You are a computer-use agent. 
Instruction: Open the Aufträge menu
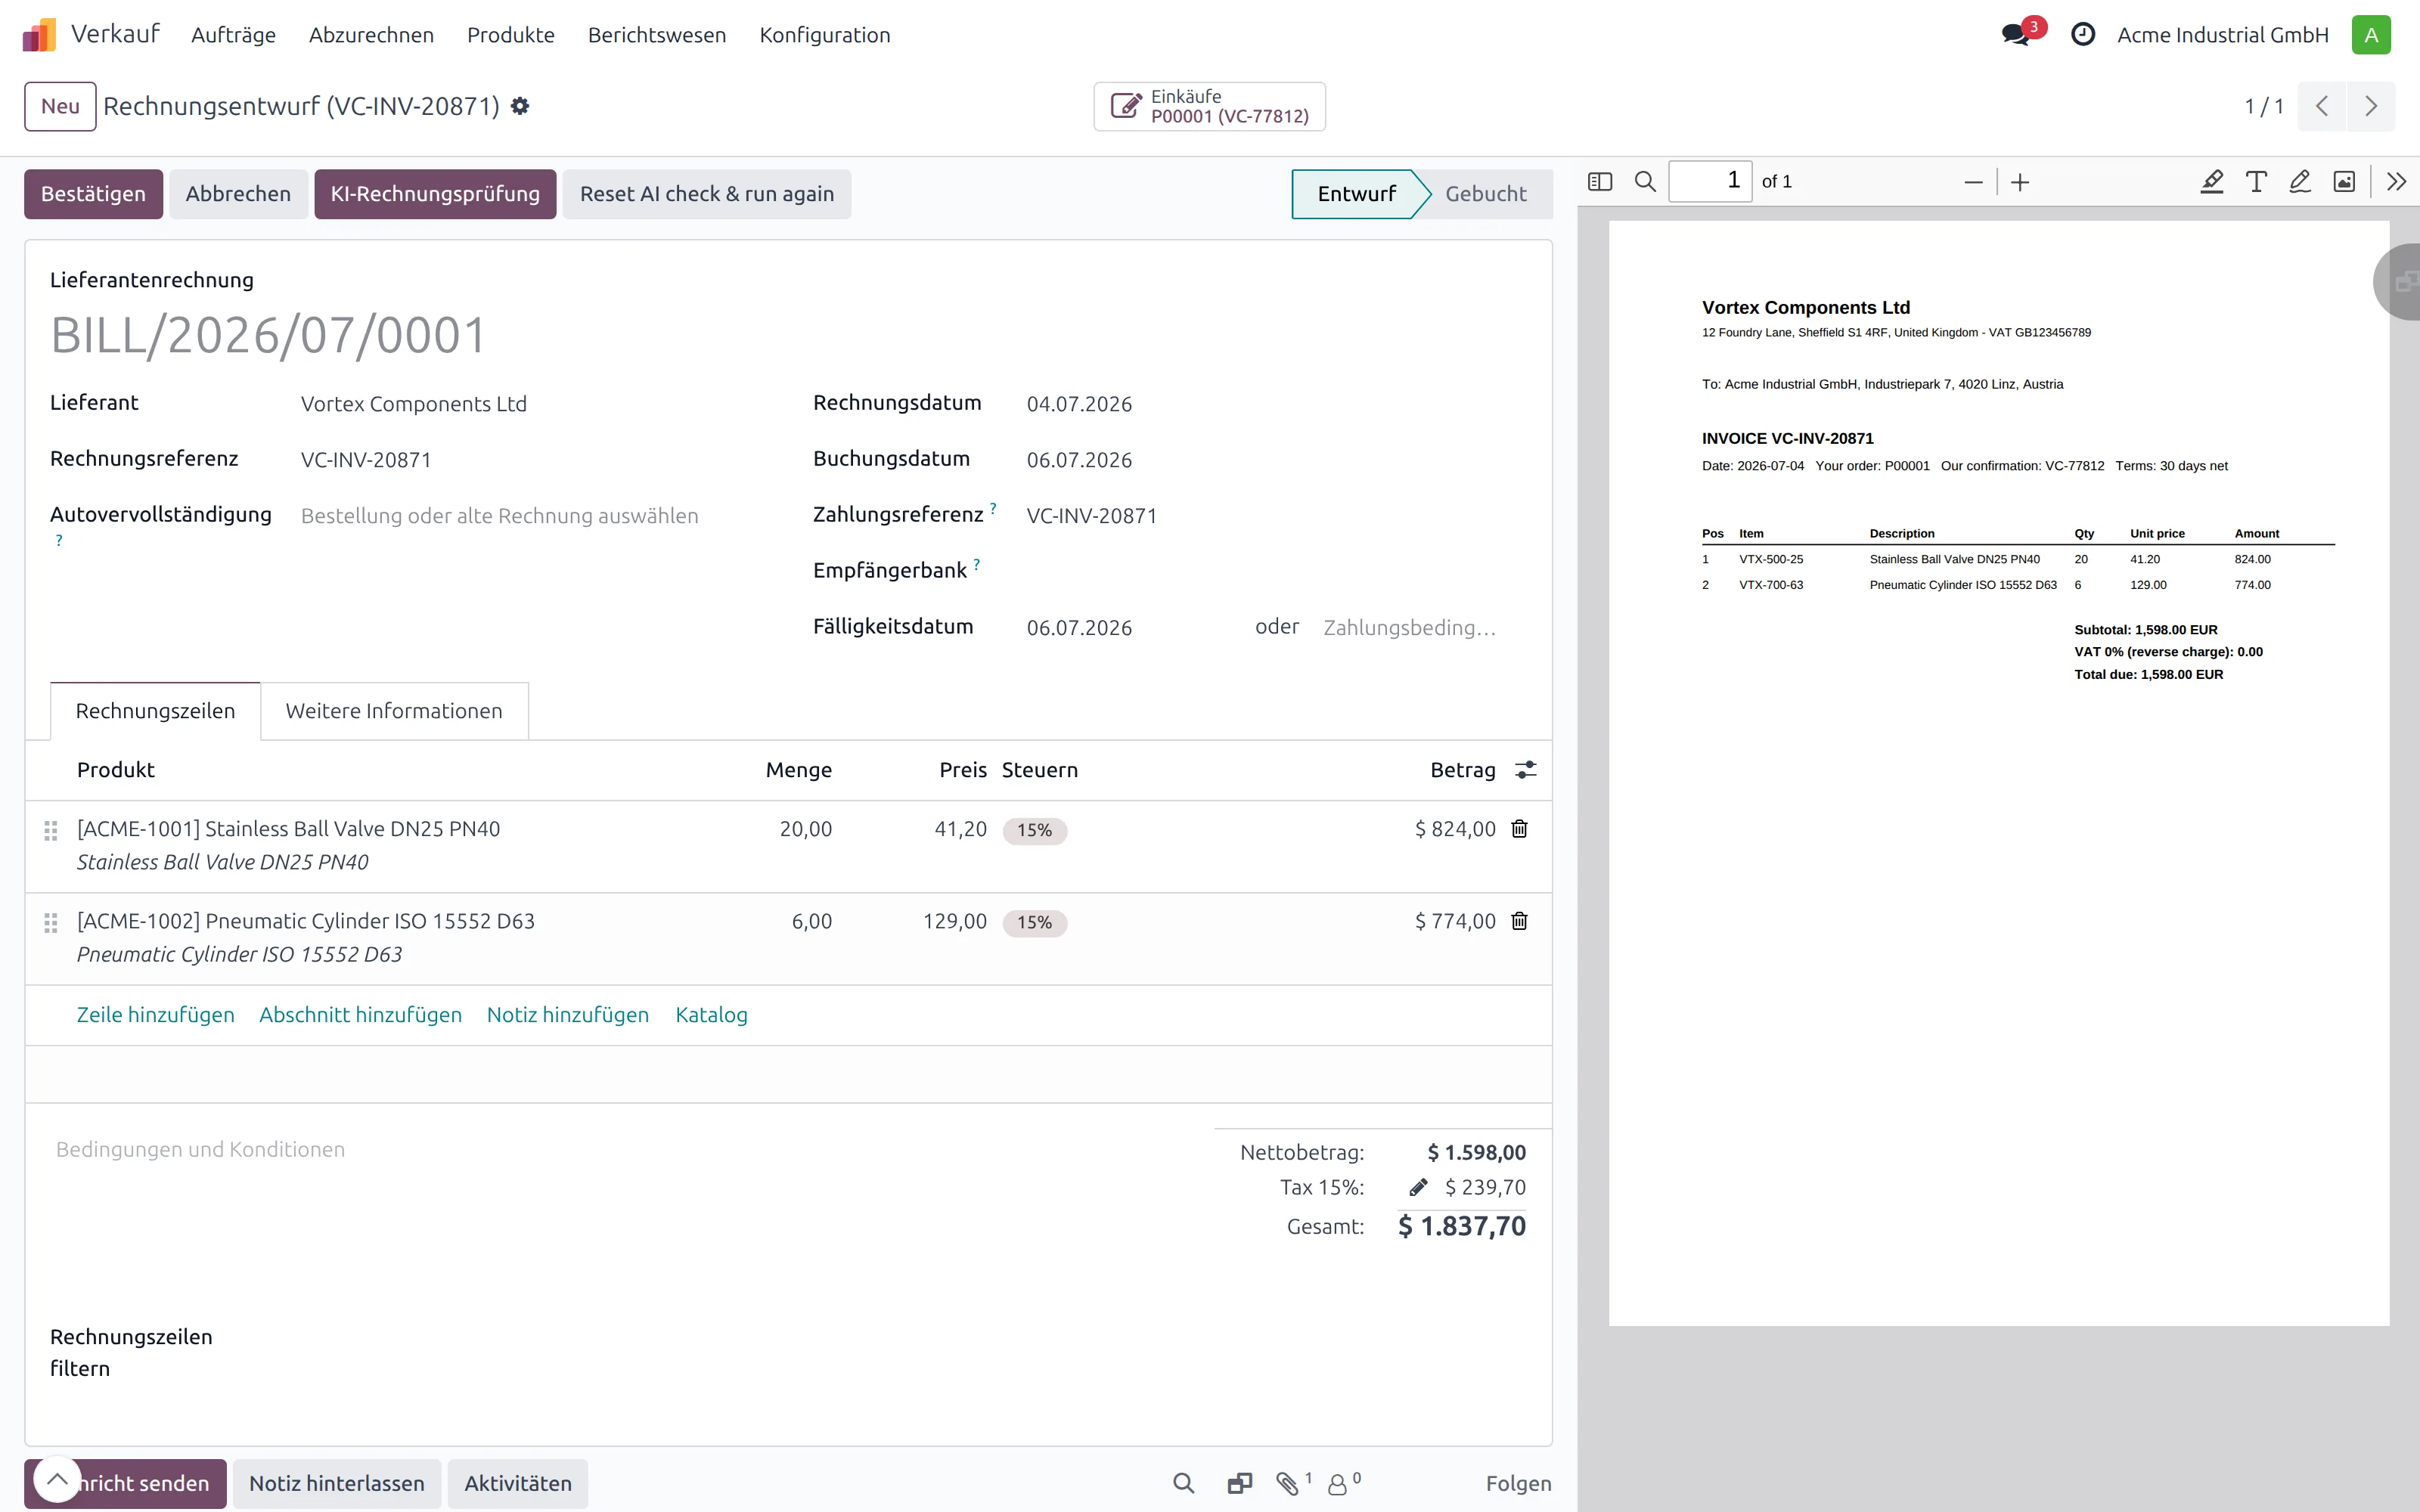[x=233, y=35]
